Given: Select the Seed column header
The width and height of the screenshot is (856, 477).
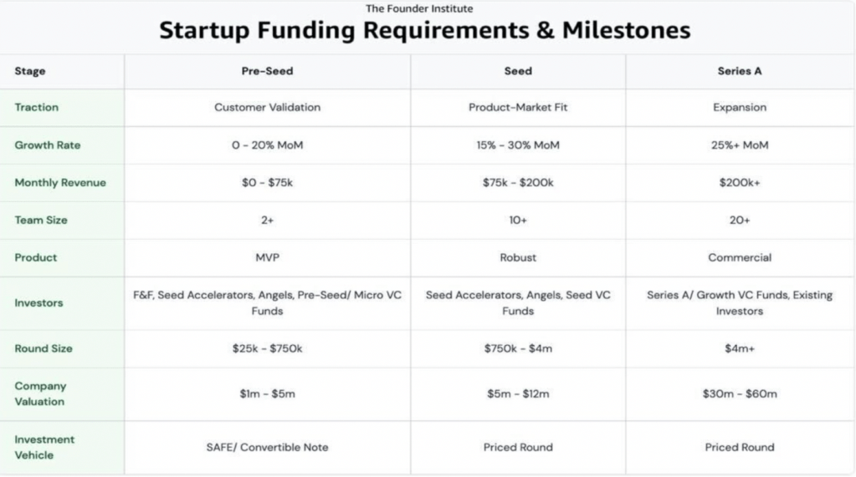Looking at the screenshot, I should point(518,72).
